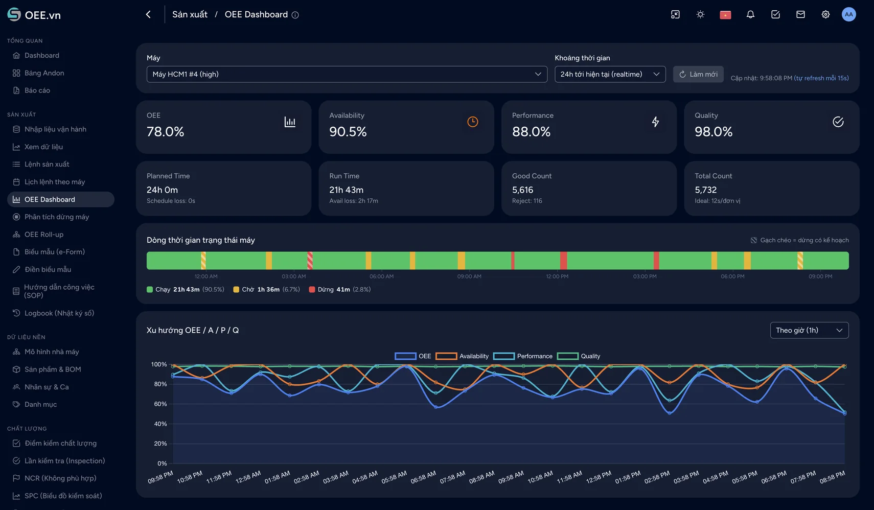The image size is (874, 510).
Task: Open Lệnh sản xuất menu item
Action: [x=61, y=164]
